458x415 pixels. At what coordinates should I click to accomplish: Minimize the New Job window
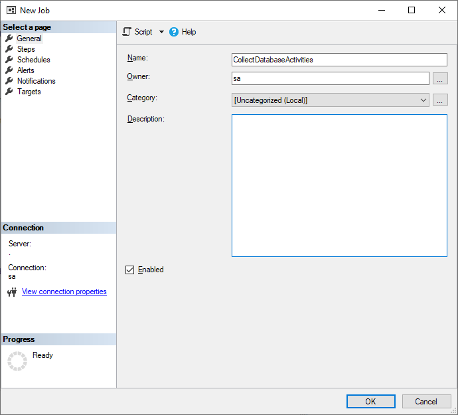pos(382,10)
